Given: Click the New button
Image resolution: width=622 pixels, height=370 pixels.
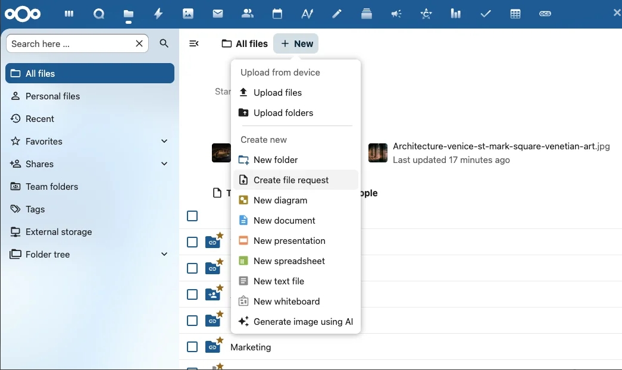Looking at the screenshot, I should (296, 43).
